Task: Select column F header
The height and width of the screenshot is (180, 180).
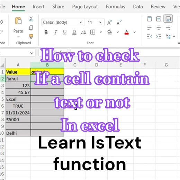Action: tap(144, 65)
